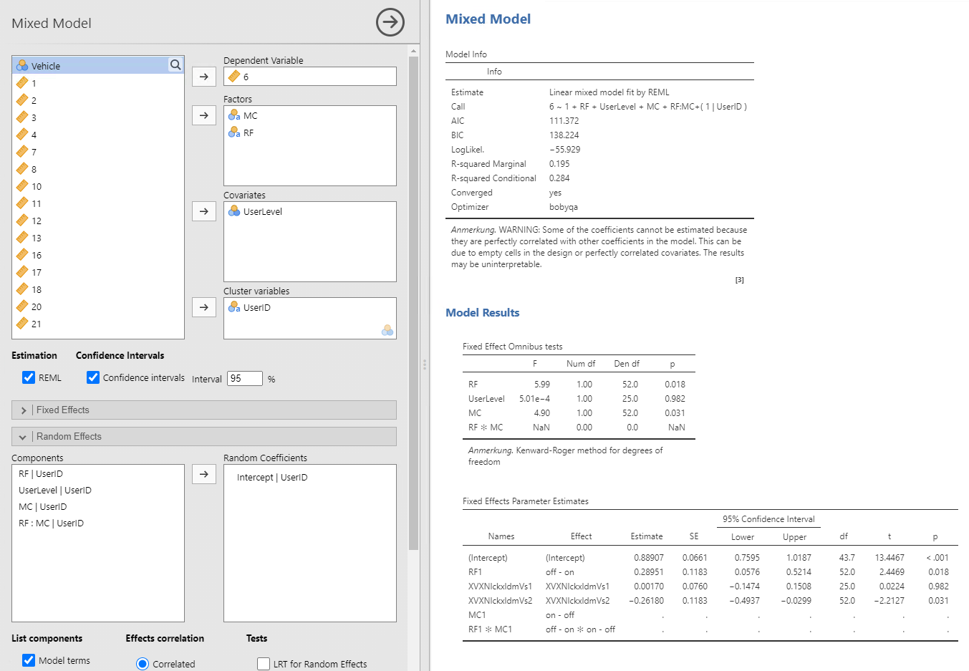Select variable 2 ruler icon
This screenshot has width=969, height=671.
click(22, 100)
